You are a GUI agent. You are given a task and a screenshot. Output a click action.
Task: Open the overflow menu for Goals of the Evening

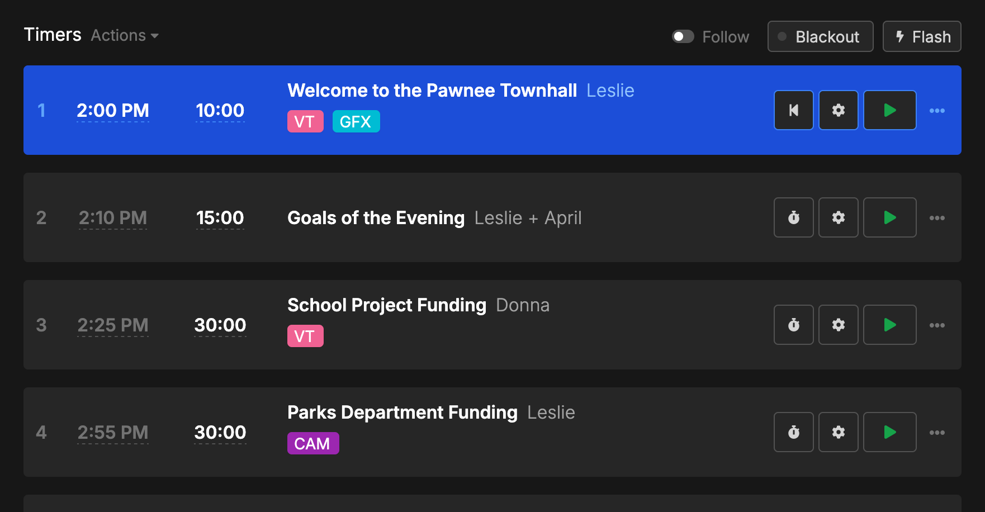tap(937, 217)
